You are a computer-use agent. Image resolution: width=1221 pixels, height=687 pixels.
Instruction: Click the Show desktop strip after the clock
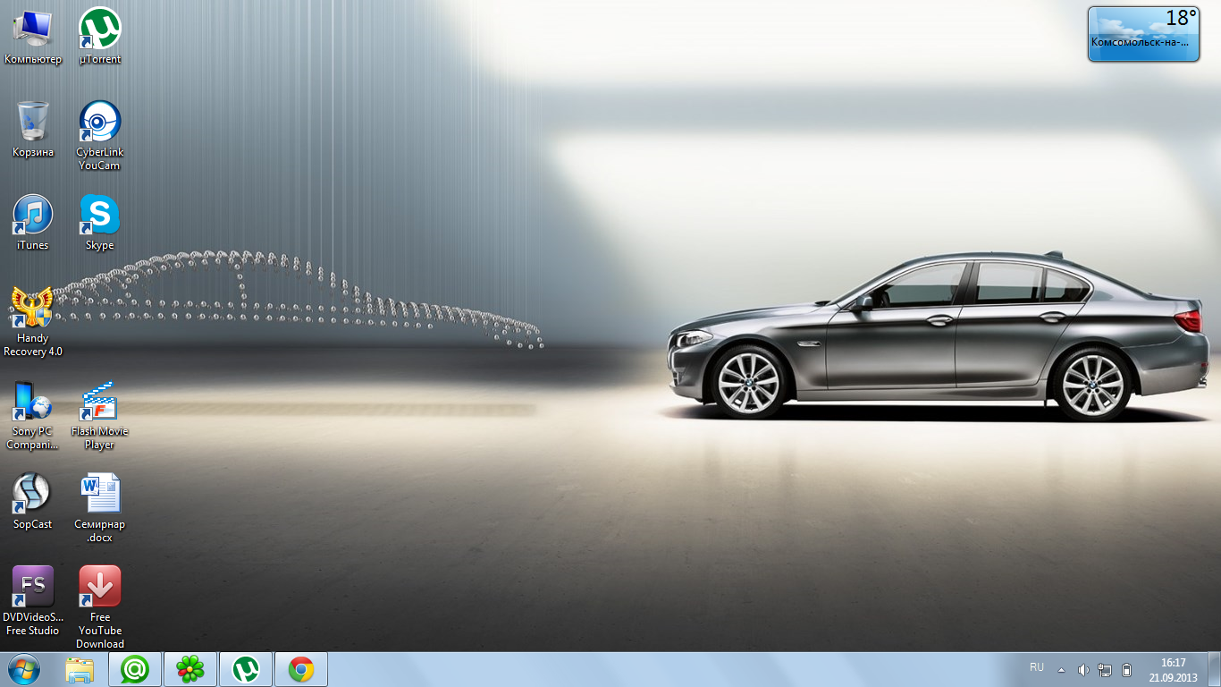click(x=1214, y=669)
